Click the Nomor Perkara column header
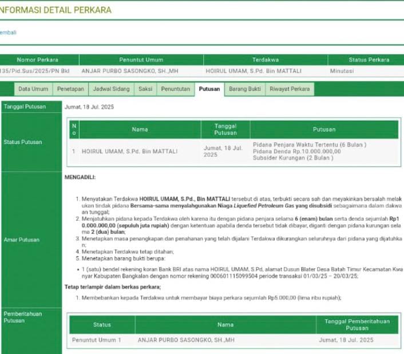This screenshot has width=404, height=354. [x=38, y=59]
